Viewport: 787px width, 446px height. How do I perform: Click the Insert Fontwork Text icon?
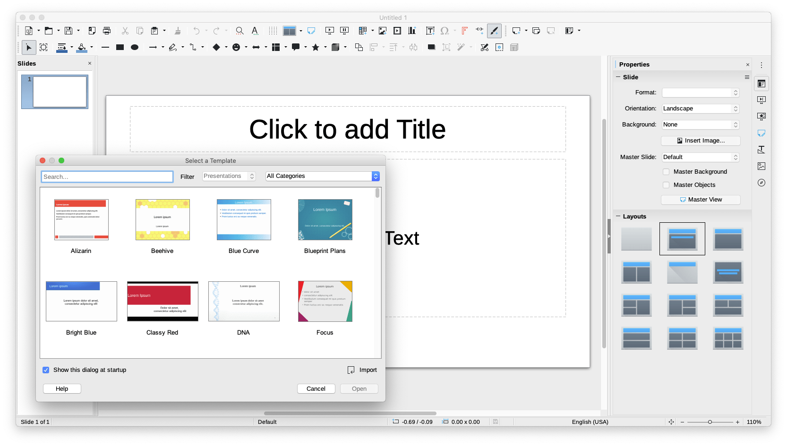click(x=464, y=31)
